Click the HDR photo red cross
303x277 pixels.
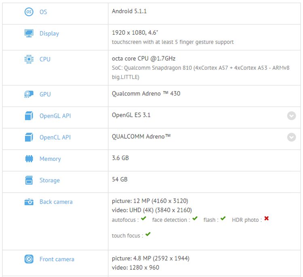pos(267,219)
